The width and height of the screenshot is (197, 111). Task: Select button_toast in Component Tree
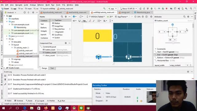click(x=55, y=50)
